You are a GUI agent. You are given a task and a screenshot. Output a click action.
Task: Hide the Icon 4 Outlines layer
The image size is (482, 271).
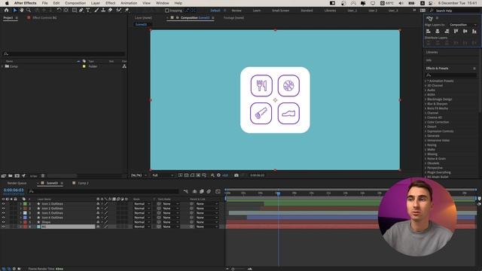(x=3, y=218)
